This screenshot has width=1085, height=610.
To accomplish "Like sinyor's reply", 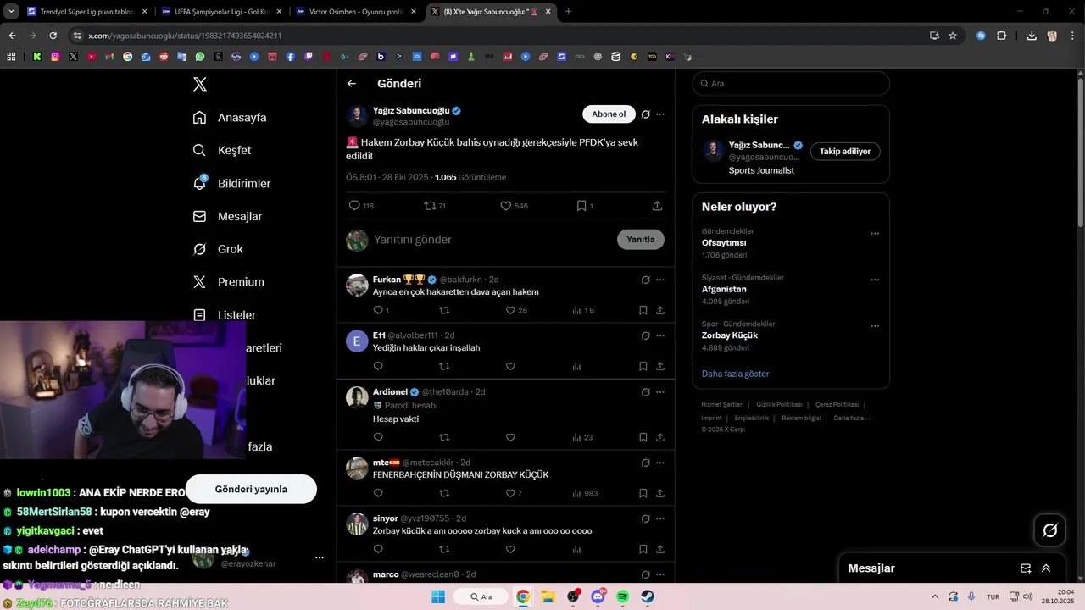I will pyautogui.click(x=510, y=549).
